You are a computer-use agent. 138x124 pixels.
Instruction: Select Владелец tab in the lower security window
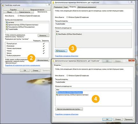coord(58,65)
